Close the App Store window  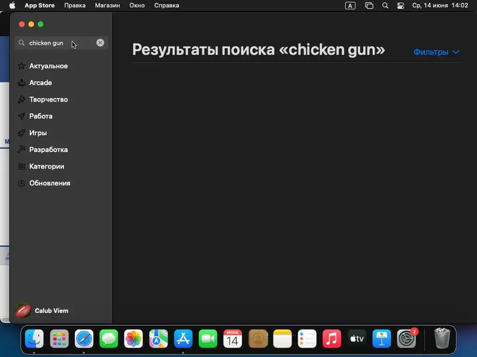coord(21,24)
